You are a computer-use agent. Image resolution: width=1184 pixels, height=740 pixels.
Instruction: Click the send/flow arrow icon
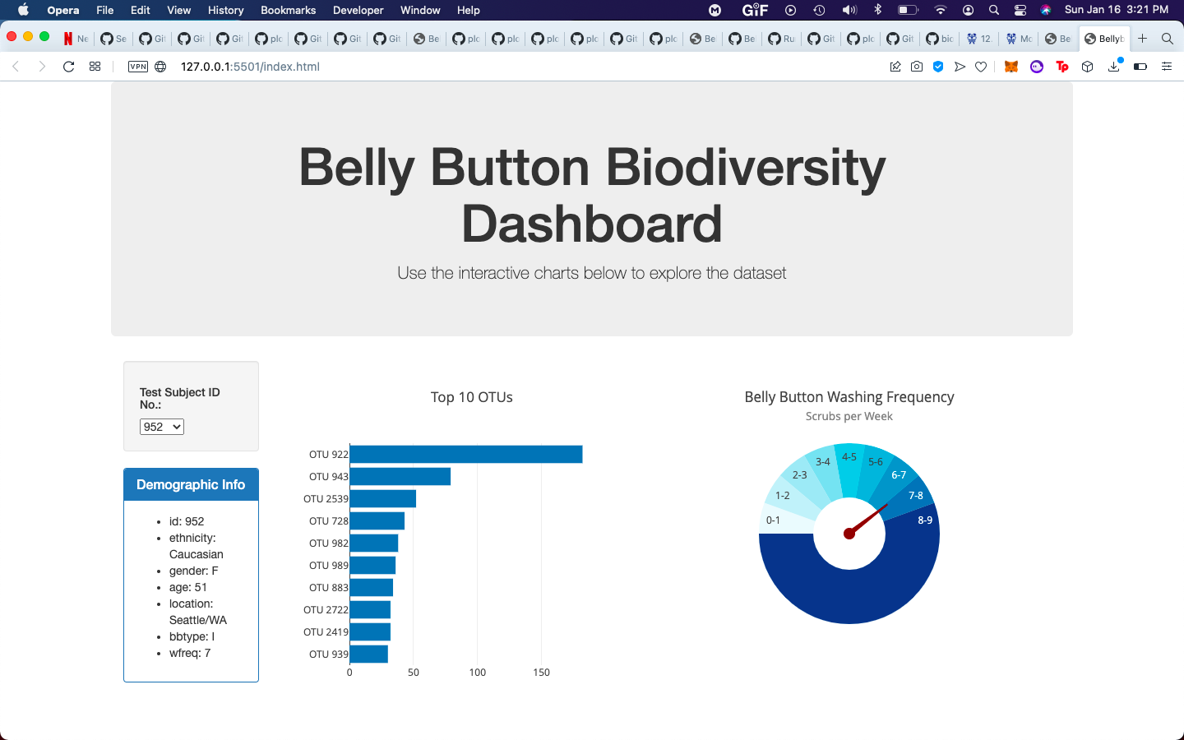coord(960,67)
